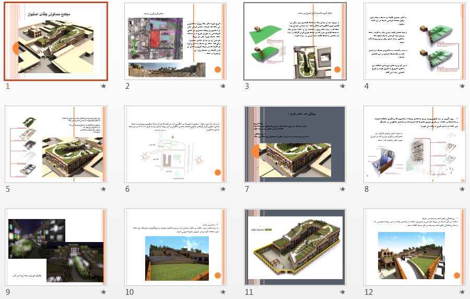Select slide 9 with the night renderings

pyautogui.click(x=56, y=247)
